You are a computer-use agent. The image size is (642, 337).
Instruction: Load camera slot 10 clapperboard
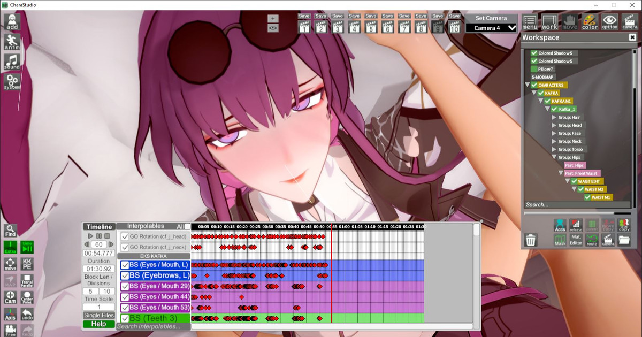pyautogui.click(x=454, y=26)
